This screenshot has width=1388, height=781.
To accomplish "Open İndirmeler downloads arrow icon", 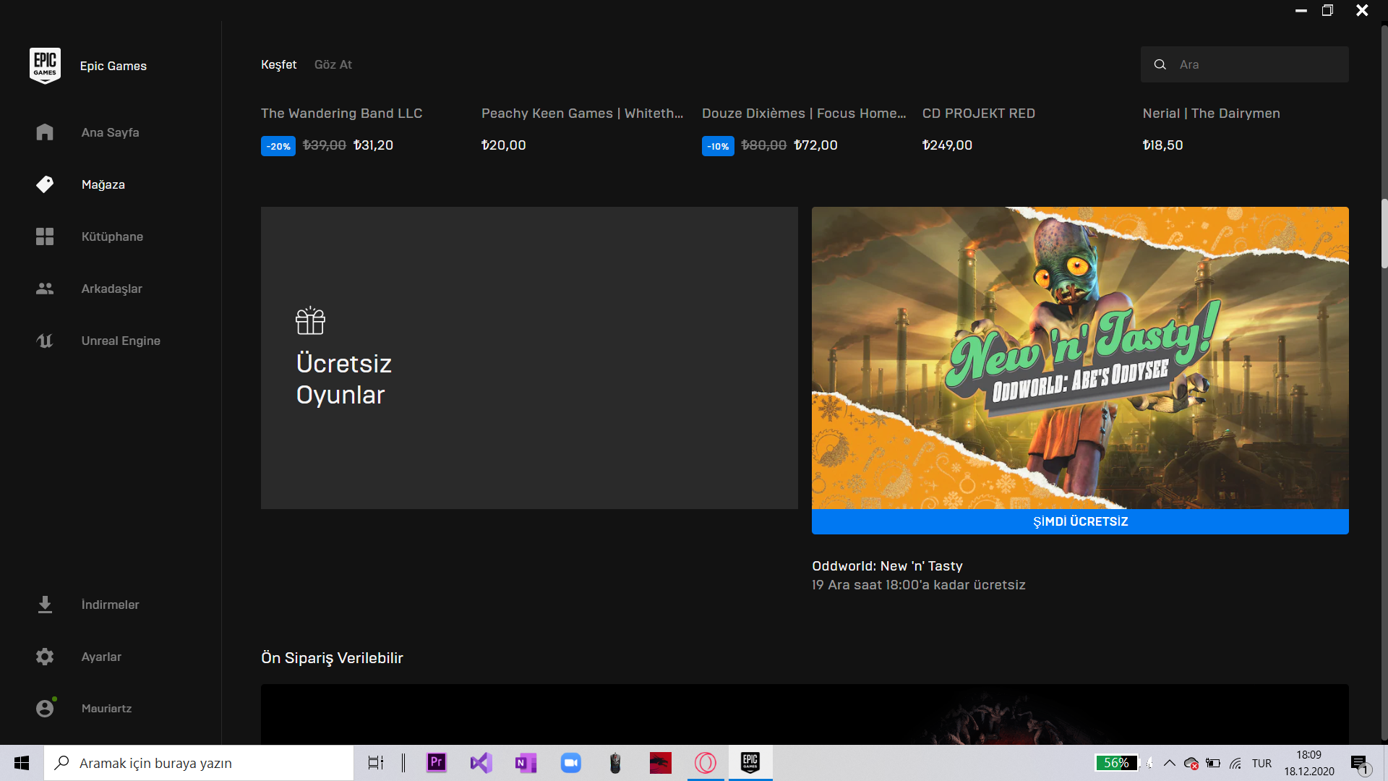I will pyautogui.click(x=45, y=605).
